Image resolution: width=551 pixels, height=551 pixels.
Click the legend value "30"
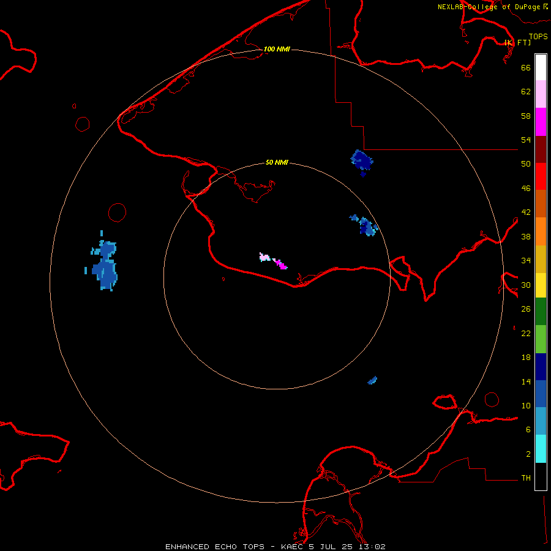tap(526, 285)
